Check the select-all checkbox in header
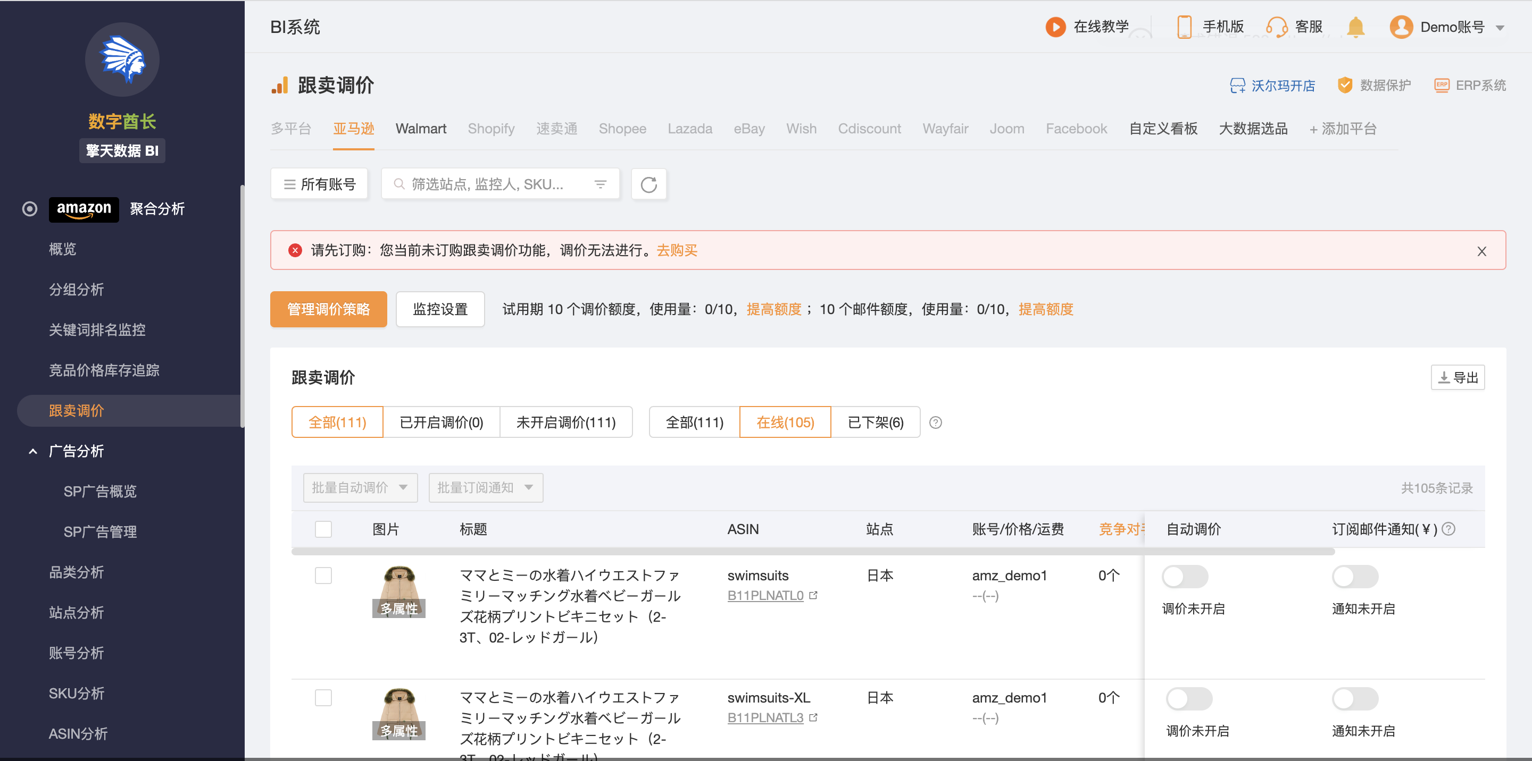 coord(323,529)
